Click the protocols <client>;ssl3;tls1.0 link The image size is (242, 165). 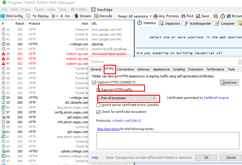(x=126, y=121)
